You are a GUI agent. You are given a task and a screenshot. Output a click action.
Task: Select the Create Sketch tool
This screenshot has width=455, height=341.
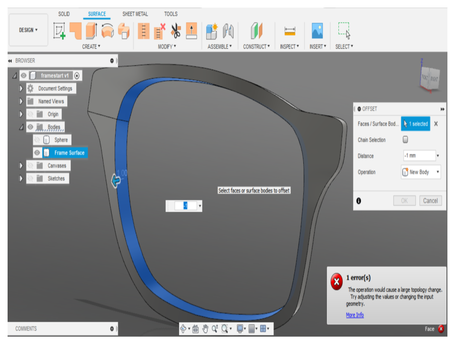point(59,30)
